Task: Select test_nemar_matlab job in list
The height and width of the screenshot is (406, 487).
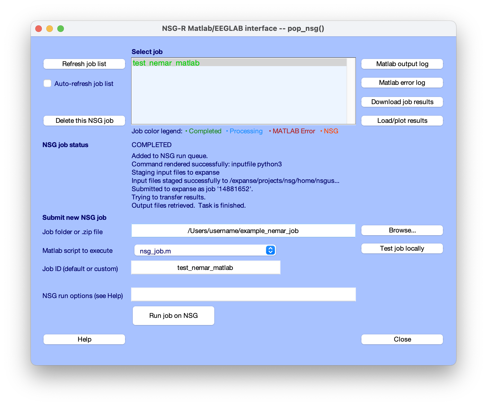Action: coord(239,63)
